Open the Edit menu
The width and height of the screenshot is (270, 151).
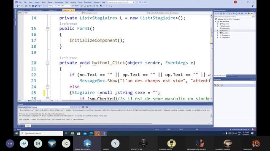[x=25, y=2]
